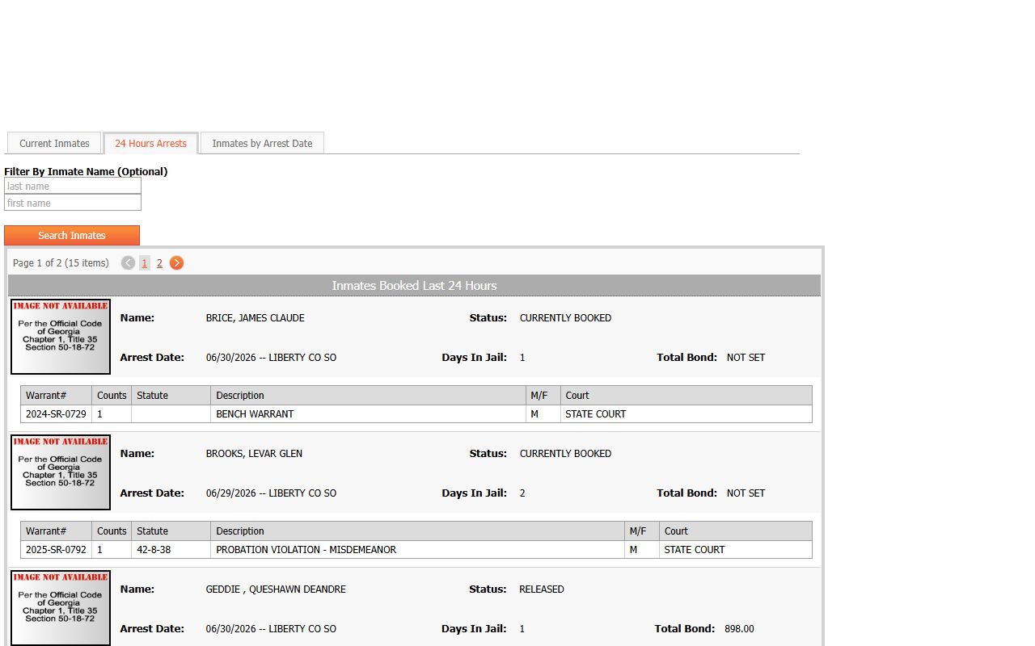Click the BENCH WARRANT description cell
Viewport: 1035px width, 646px height.
click(x=368, y=413)
